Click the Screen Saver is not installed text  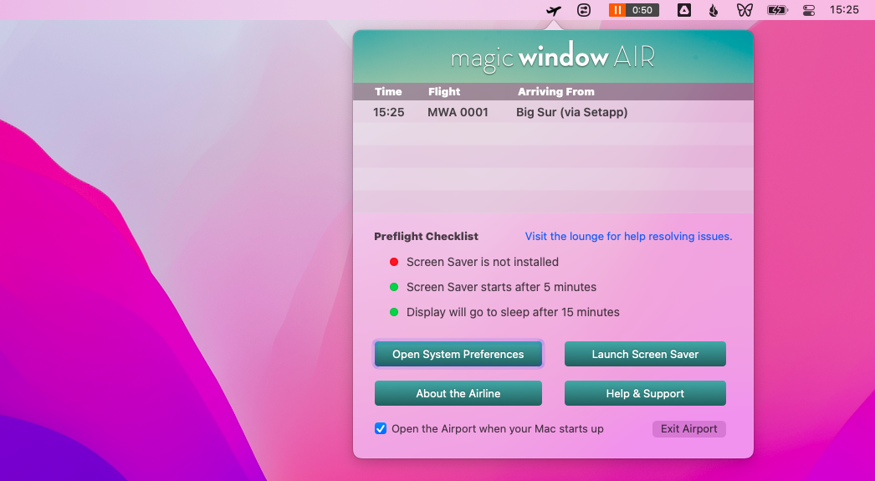[482, 262]
